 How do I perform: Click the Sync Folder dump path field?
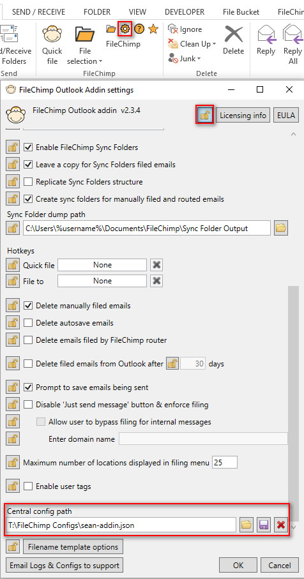[x=147, y=228]
